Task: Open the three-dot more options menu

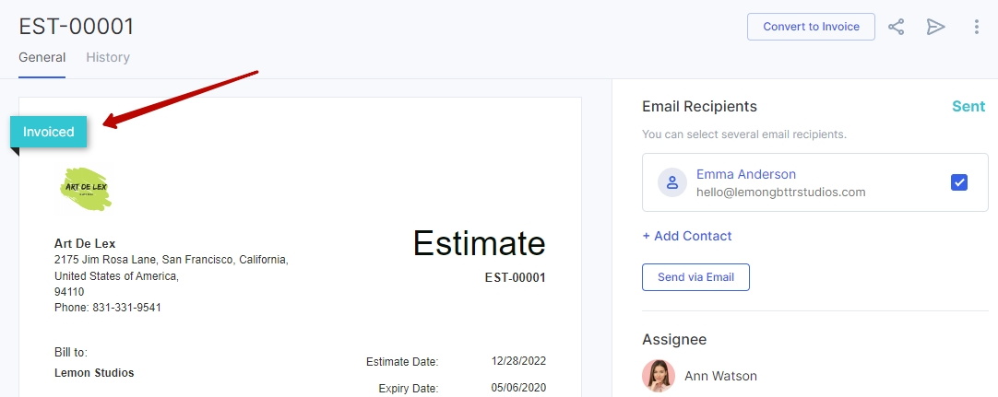Action: coord(977,27)
